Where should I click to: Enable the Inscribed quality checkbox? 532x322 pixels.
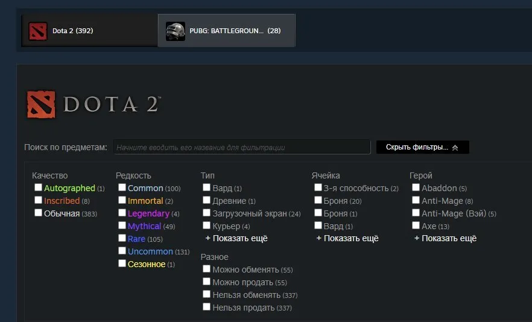pyautogui.click(x=39, y=200)
